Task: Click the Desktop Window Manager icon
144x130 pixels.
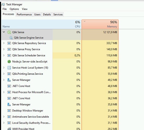Action: click(9, 111)
